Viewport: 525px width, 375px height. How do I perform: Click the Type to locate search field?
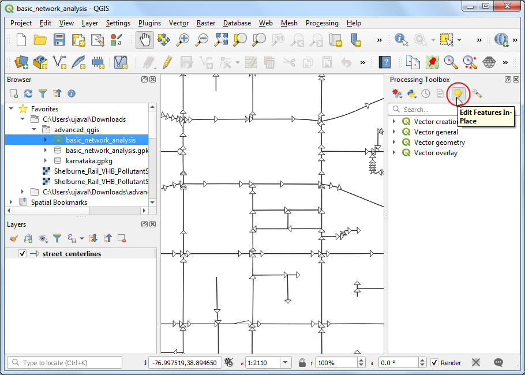[x=65, y=363]
